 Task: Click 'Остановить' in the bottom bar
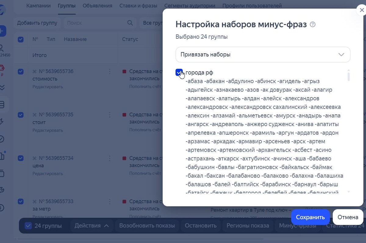(x=201, y=226)
